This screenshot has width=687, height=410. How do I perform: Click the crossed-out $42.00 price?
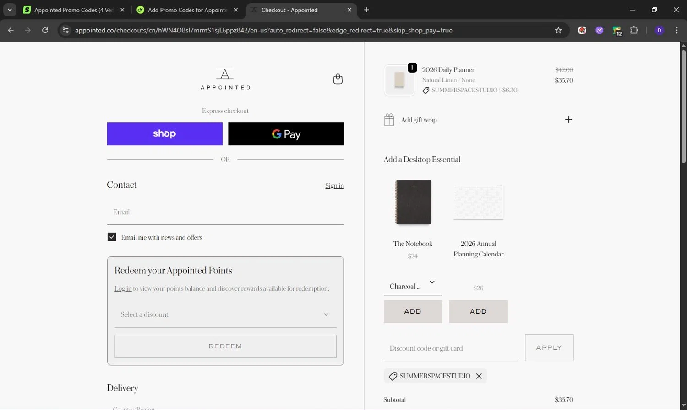tap(564, 70)
